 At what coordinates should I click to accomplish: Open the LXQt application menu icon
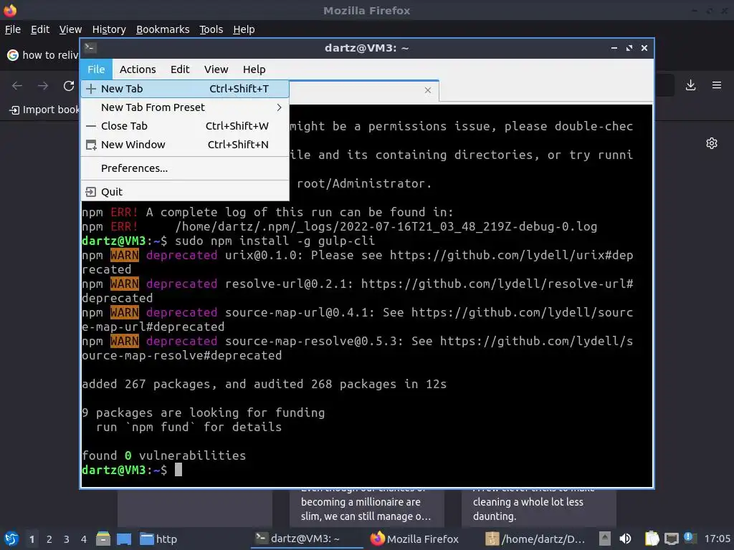[x=11, y=539]
